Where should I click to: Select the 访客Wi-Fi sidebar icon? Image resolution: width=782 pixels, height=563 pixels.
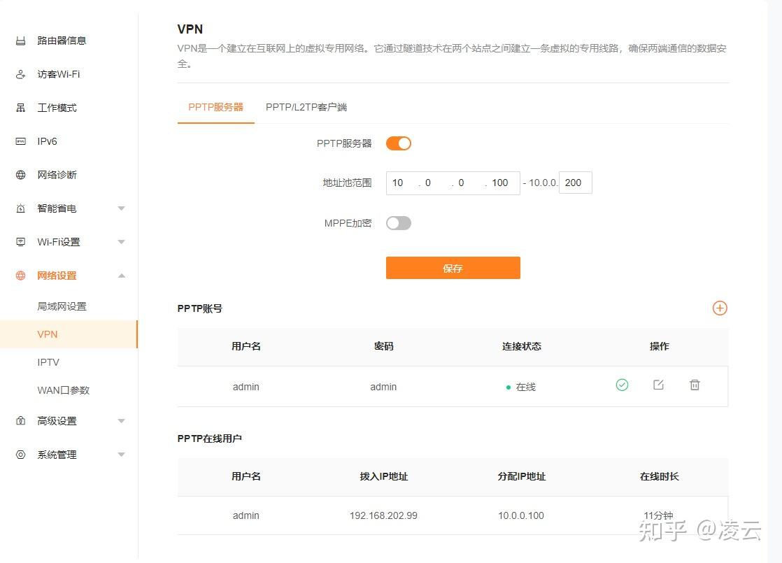(x=21, y=74)
